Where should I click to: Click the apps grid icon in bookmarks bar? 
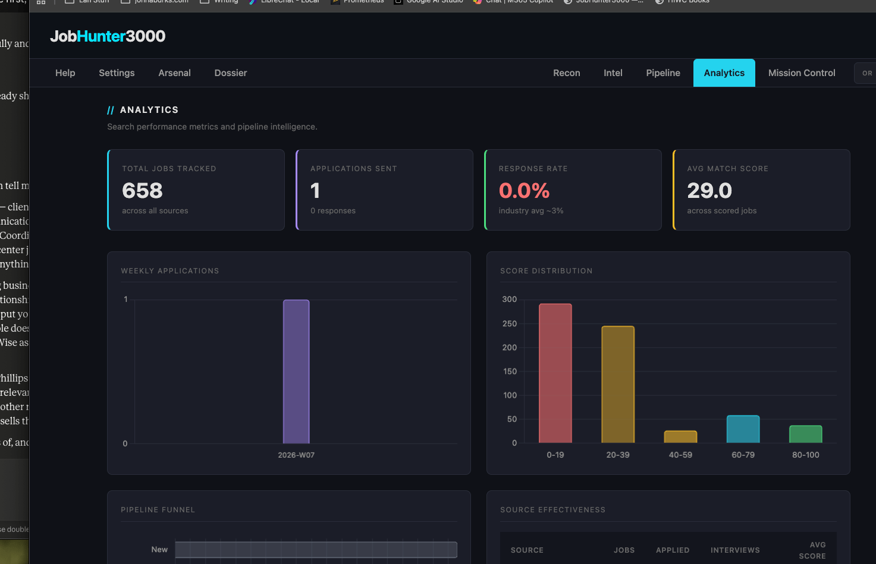point(41,2)
